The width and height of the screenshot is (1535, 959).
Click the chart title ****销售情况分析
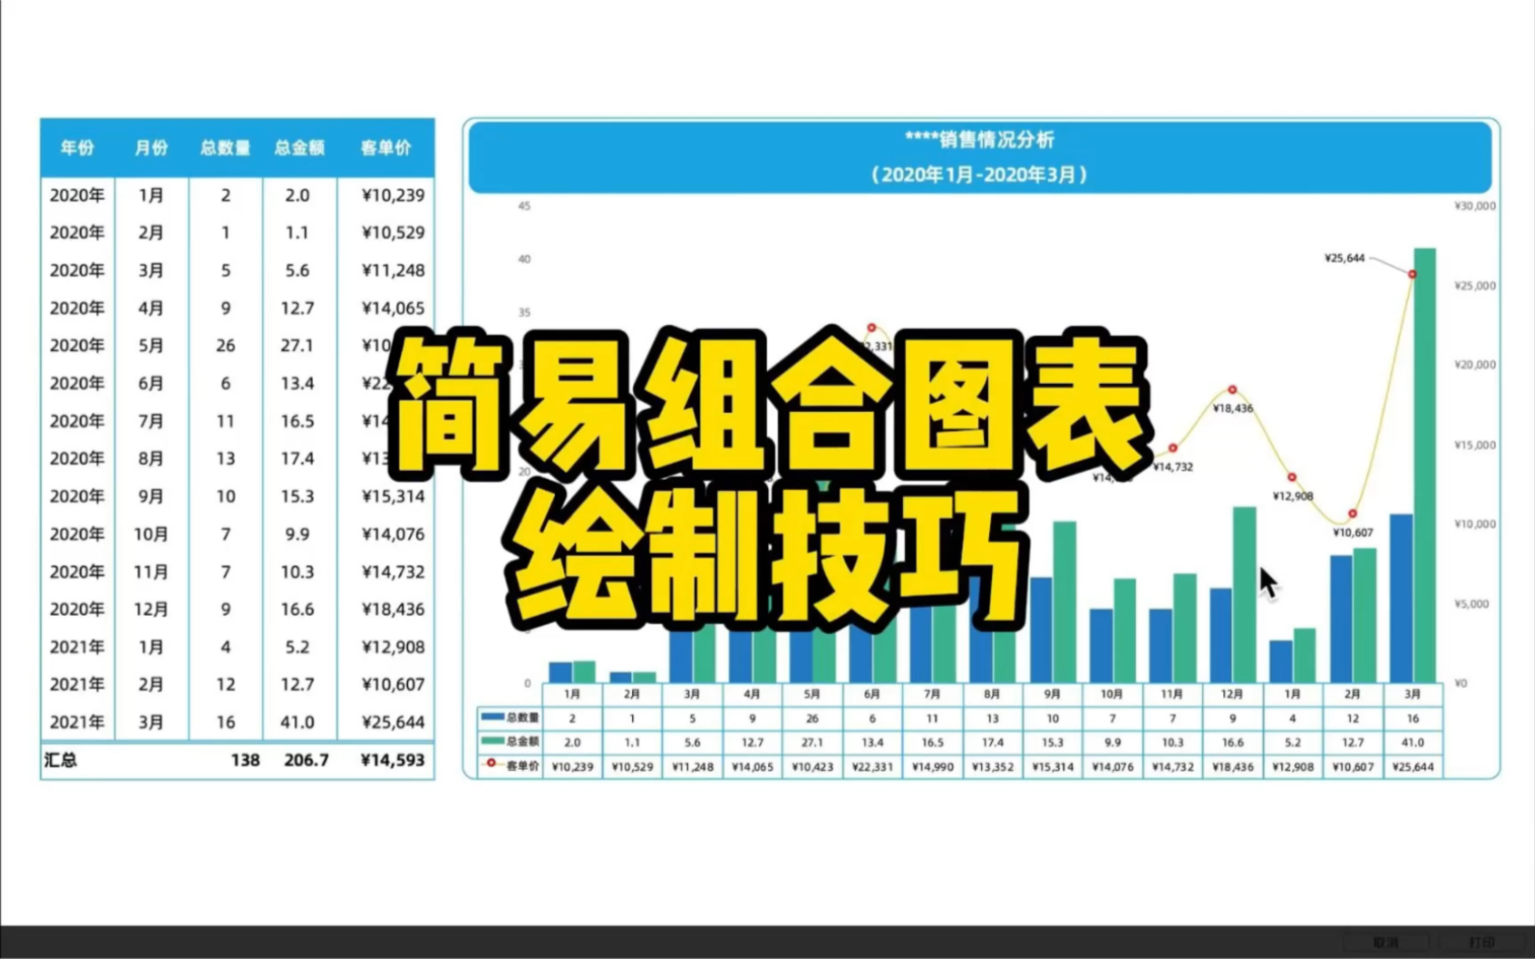[979, 139]
